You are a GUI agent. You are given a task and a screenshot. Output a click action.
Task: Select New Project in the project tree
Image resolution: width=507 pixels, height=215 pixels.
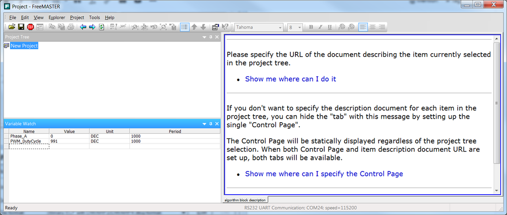tap(24, 46)
